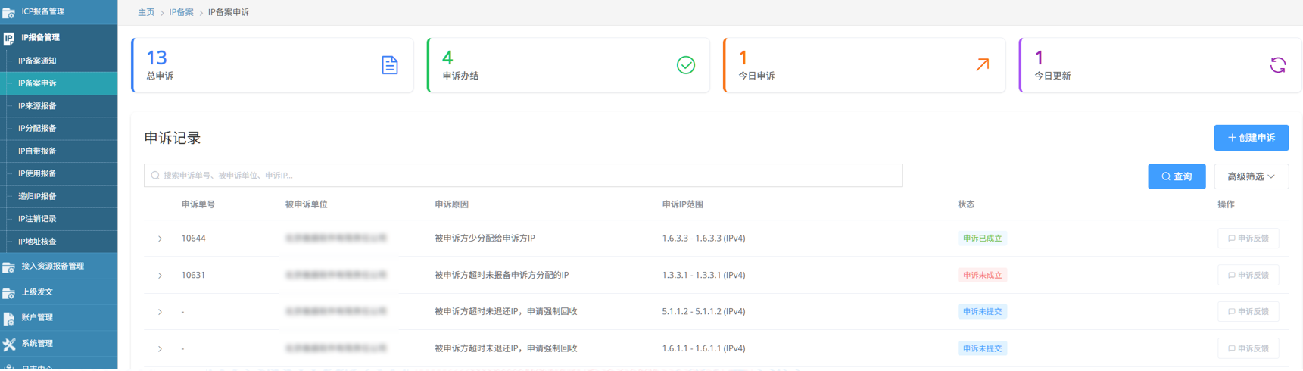Expand row with IP 5.1.1.2
1303x371 pixels.
point(160,312)
